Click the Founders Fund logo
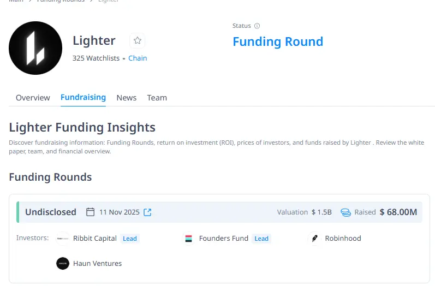This screenshot has height=291, width=435. tap(189, 239)
